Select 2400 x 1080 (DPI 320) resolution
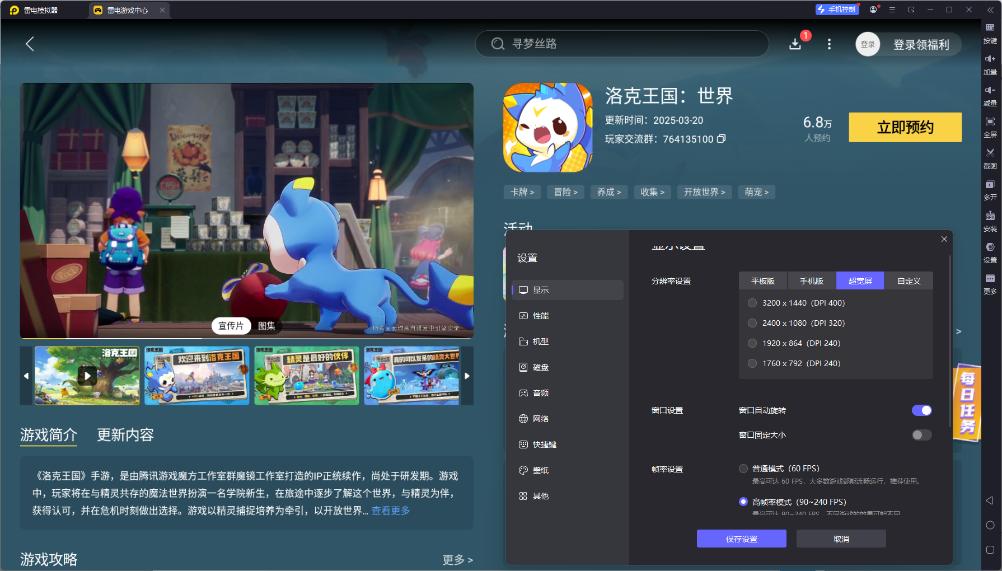This screenshot has width=1002, height=571. [752, 323]
